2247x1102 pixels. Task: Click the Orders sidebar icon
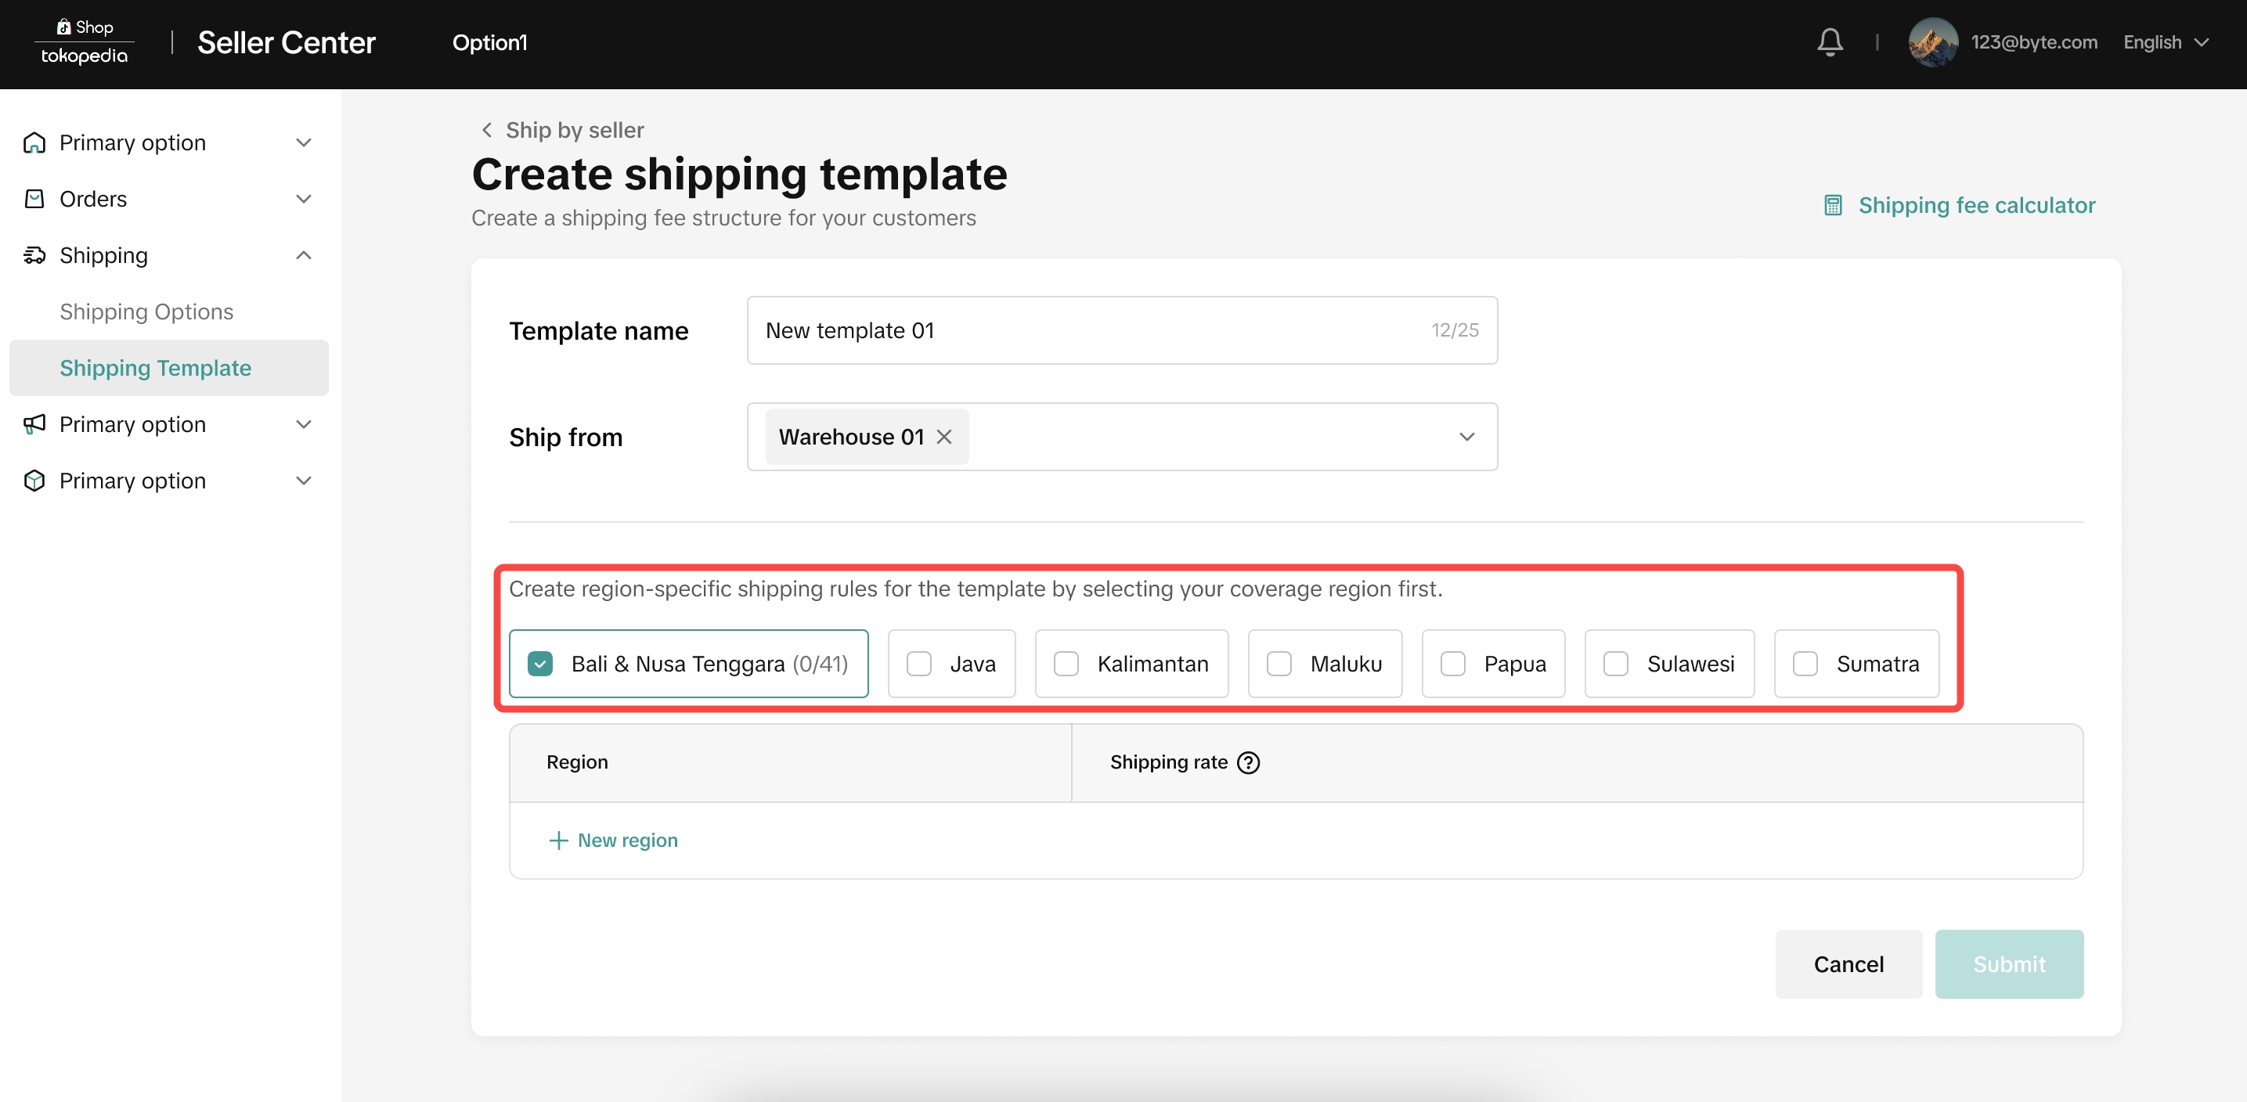[x=34, y=199]
